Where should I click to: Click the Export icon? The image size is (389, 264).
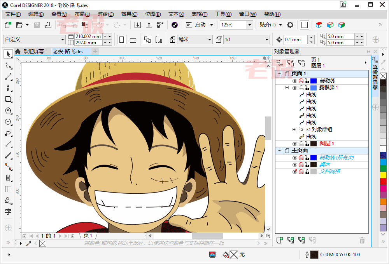[149, 25]
